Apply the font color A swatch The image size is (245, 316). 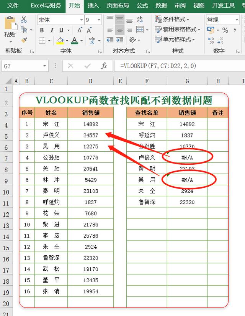[x=75, y=40]
